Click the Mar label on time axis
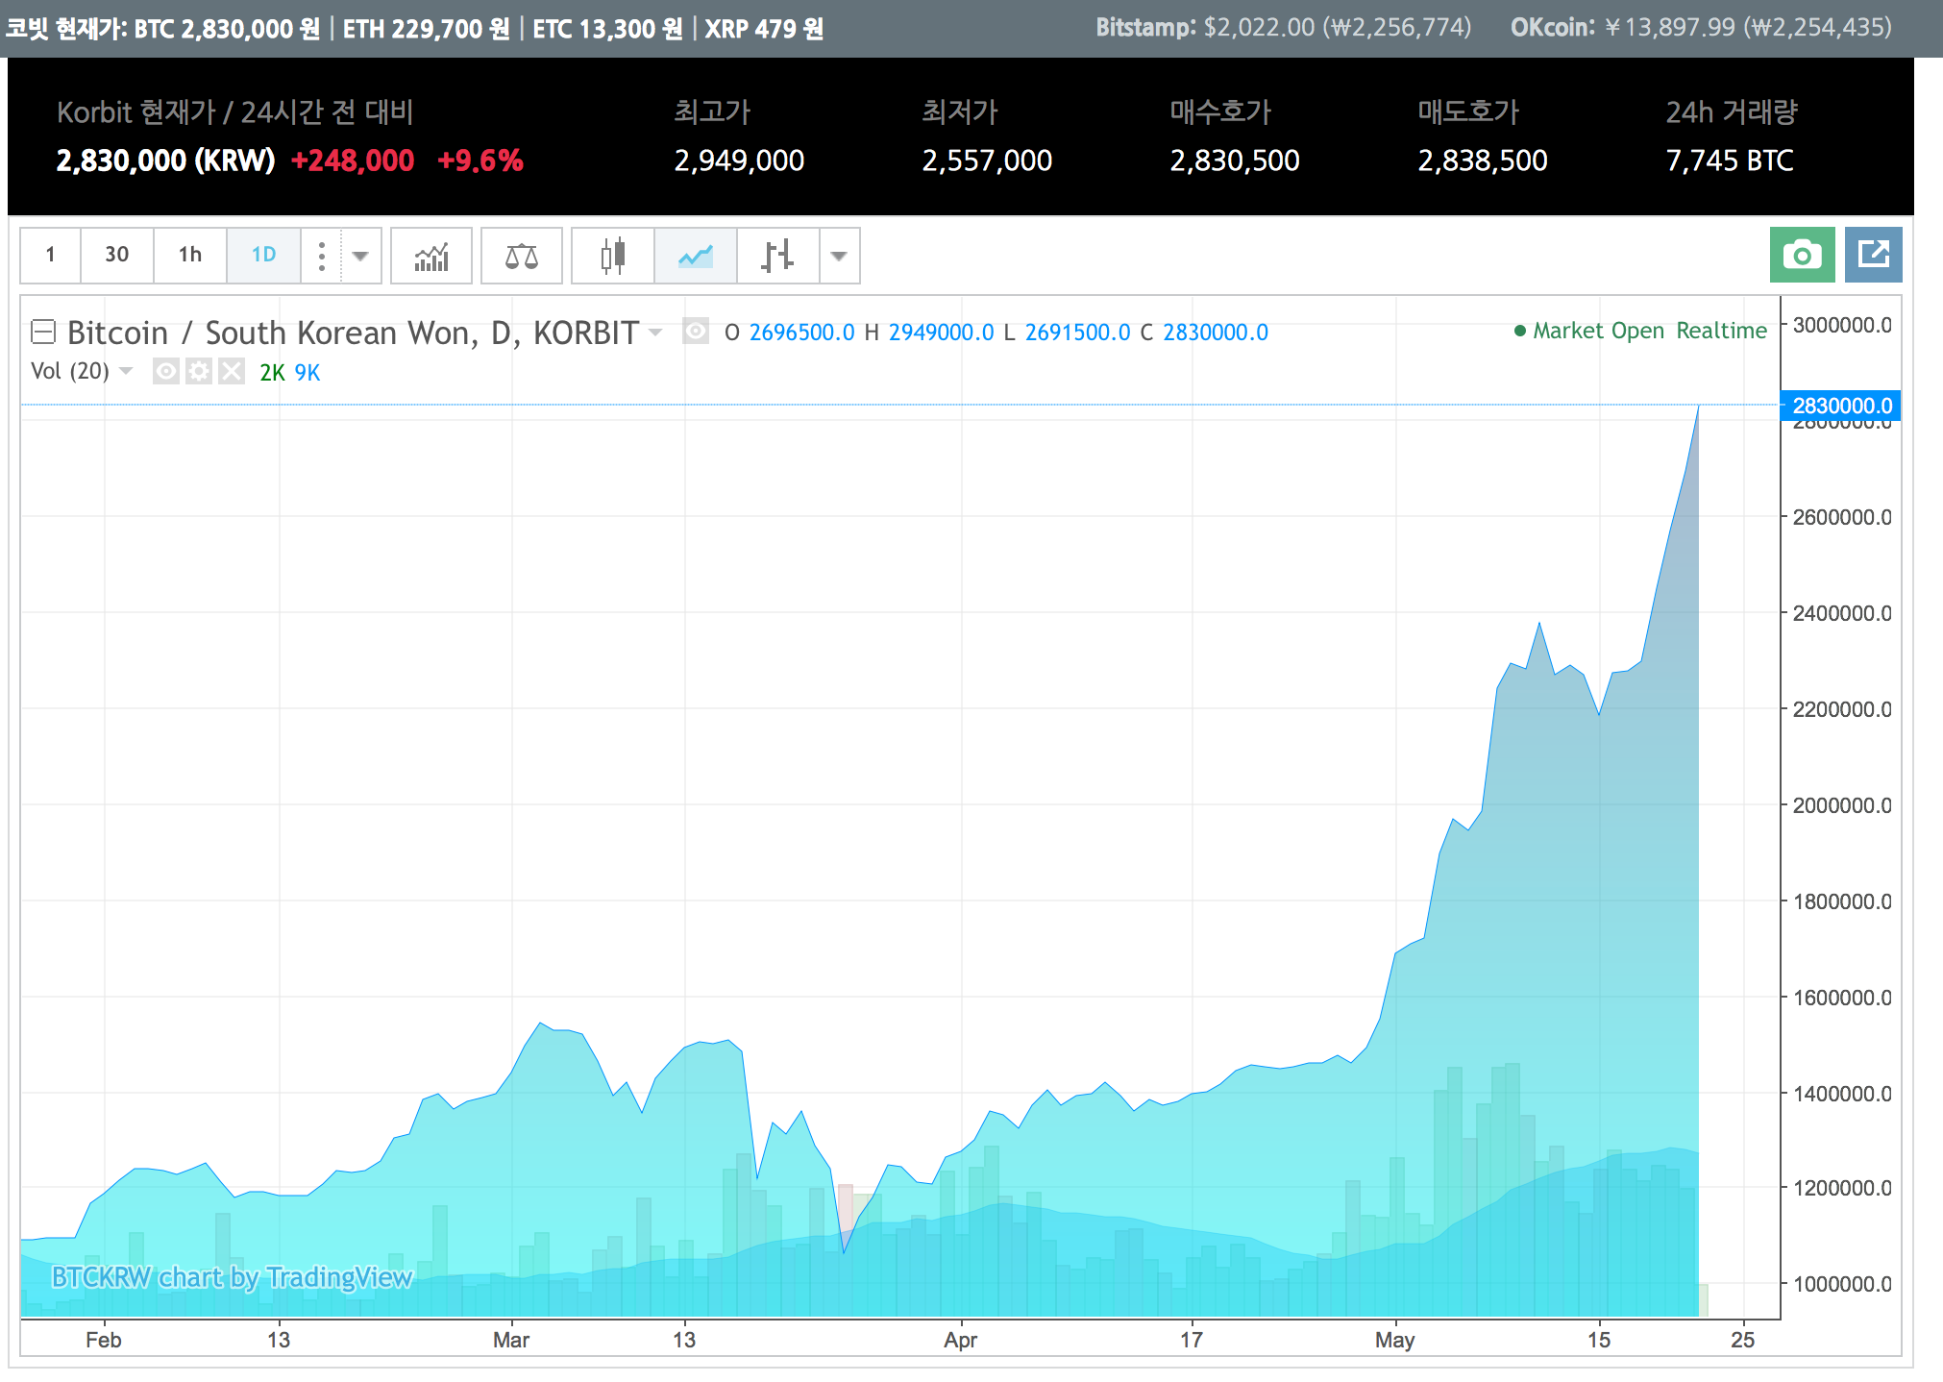 click(x=511, y=1340)
